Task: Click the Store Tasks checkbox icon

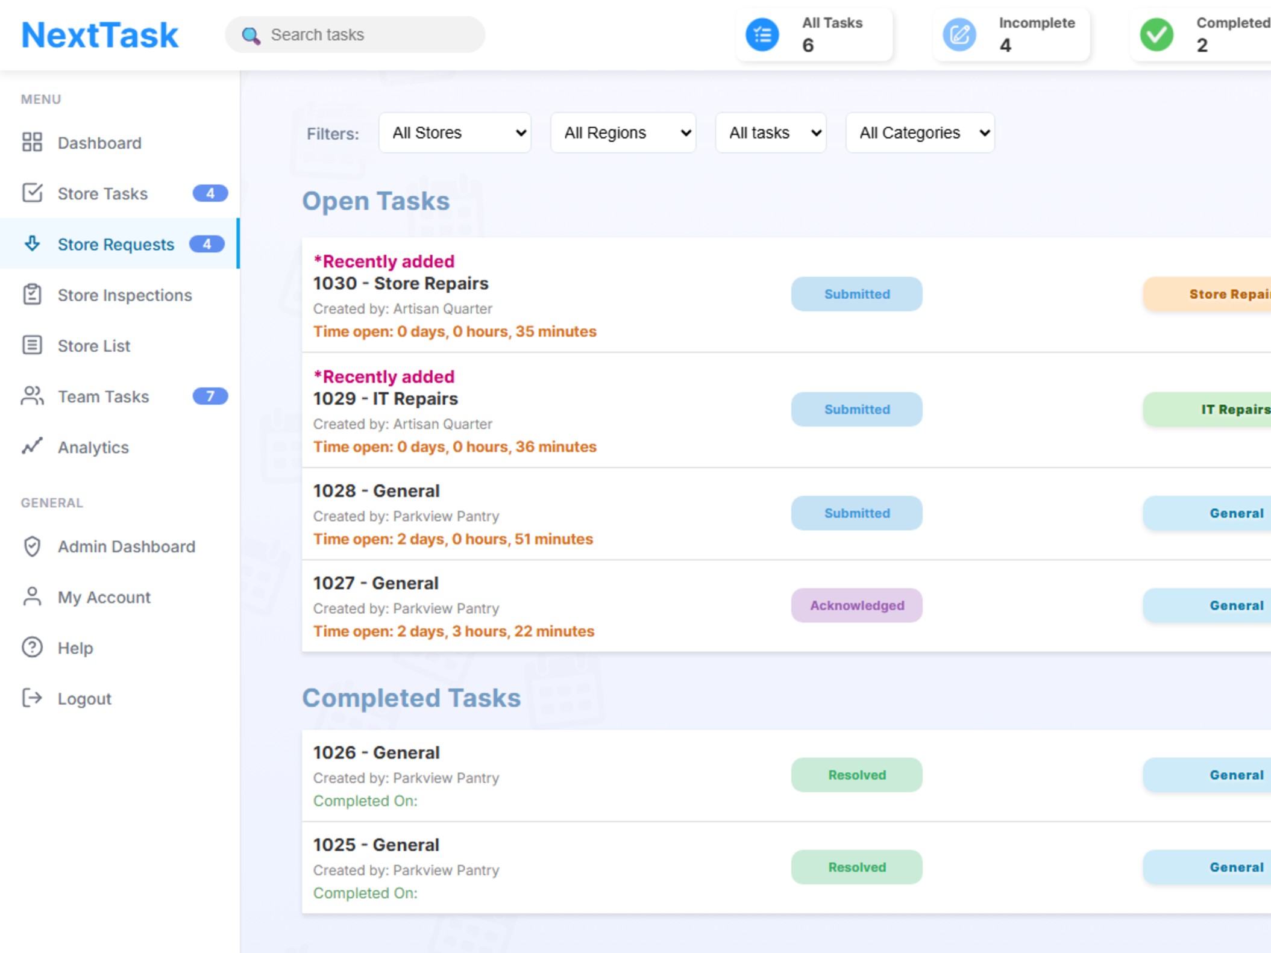Action: point(32,193)
